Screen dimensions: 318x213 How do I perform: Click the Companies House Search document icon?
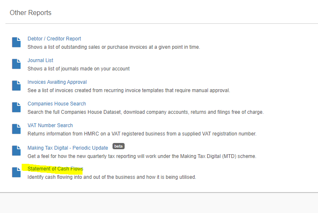(x=16, y=107)
